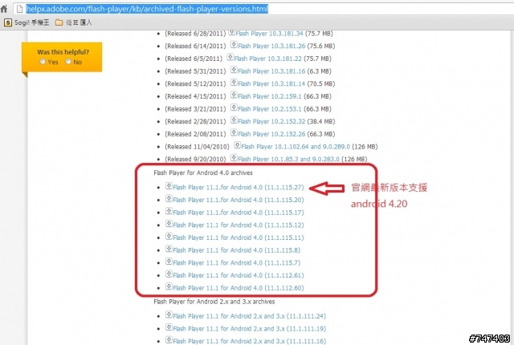Open Flash Player 10.3.181.22 link
The width and height of the screenshot is (514, 345).
click(267, 59)
